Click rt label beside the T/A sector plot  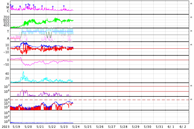pos(191,31)
